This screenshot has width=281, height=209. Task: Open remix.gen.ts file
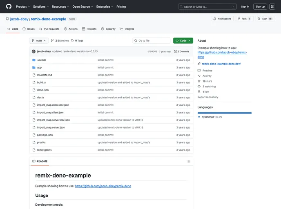click(44, 150)
